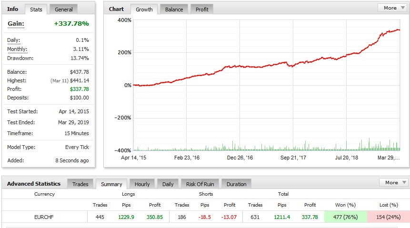410x228 pixels.
Task: Open the Daily statistics tab
Action: [x=168, y=184]
